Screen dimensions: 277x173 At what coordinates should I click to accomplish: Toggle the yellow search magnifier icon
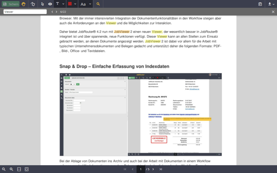(x=98, y=4)
